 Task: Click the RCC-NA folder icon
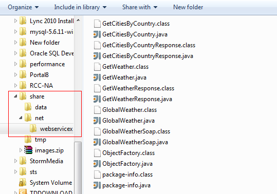pyautogui.click(x=23, y=86)
